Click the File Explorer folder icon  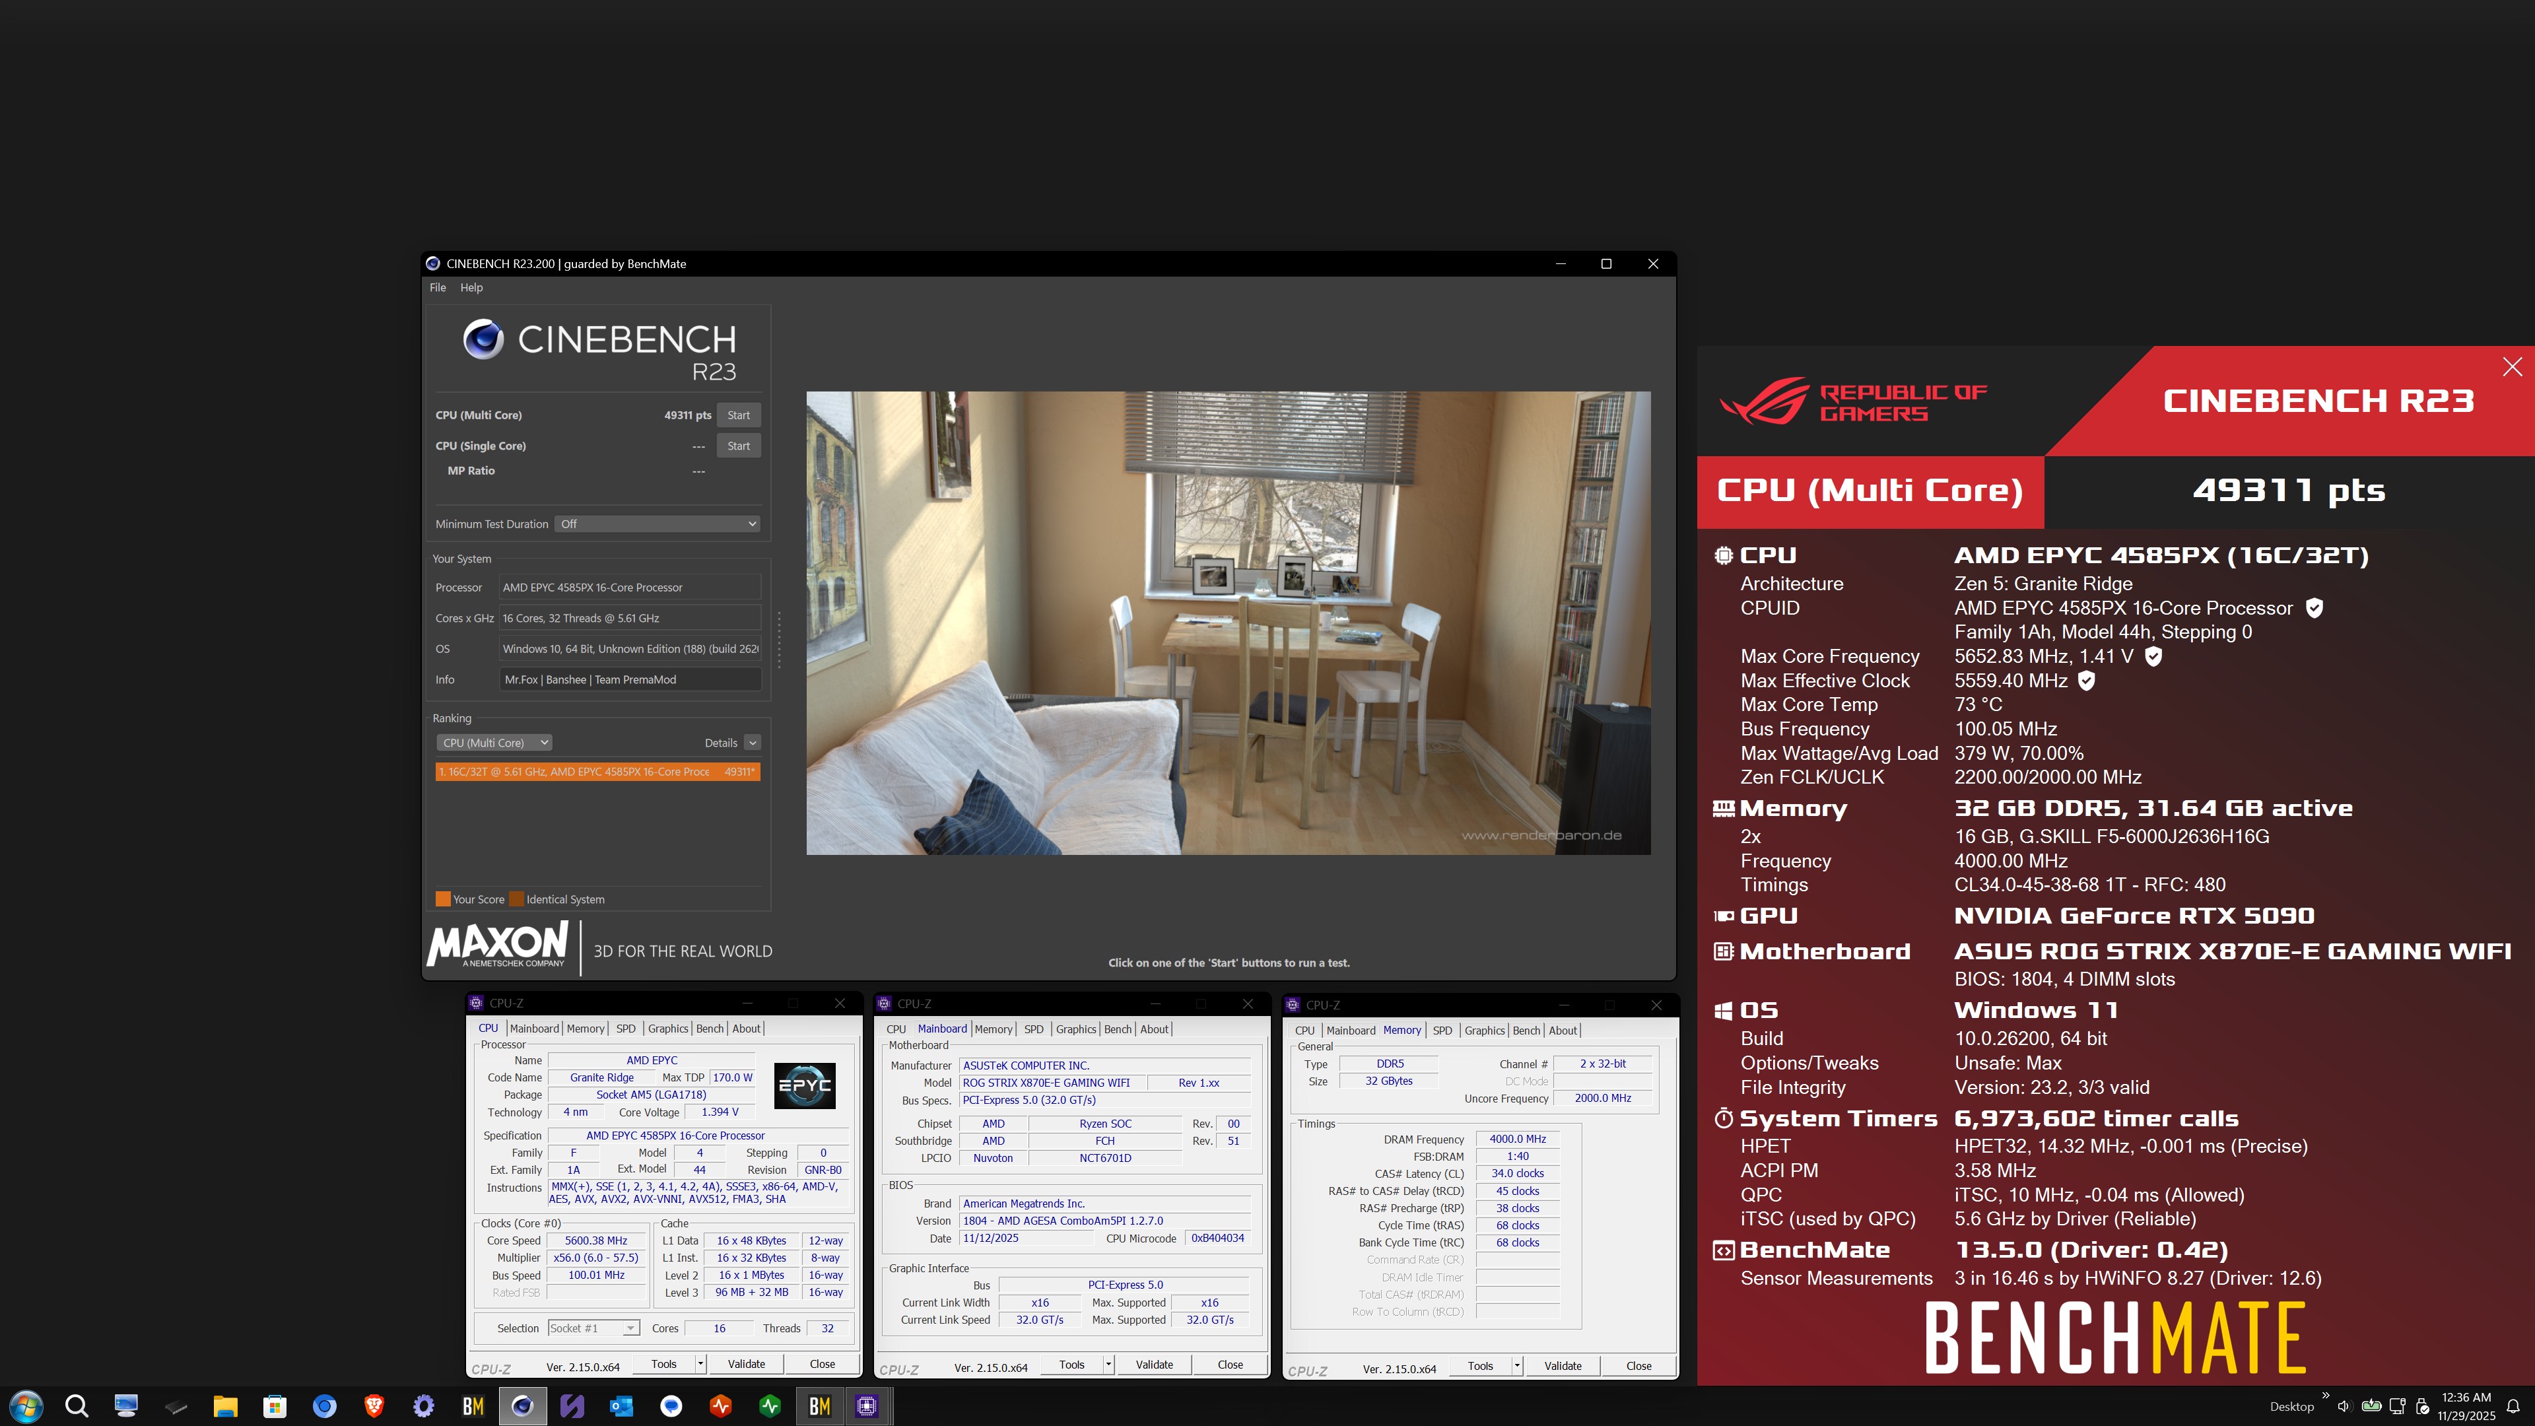(225, 1406)
